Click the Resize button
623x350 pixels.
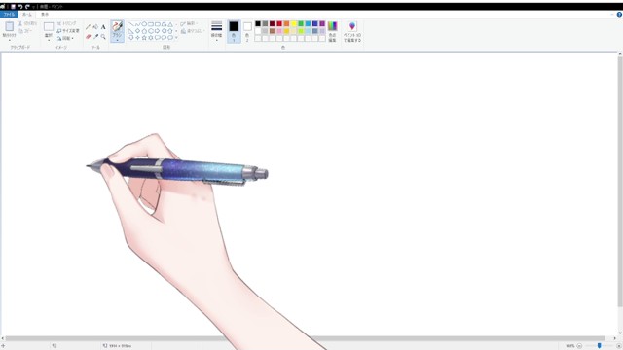(x=68, y=31)
